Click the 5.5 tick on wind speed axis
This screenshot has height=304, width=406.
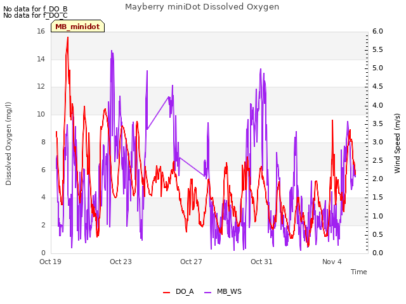[x=377, y=49]
